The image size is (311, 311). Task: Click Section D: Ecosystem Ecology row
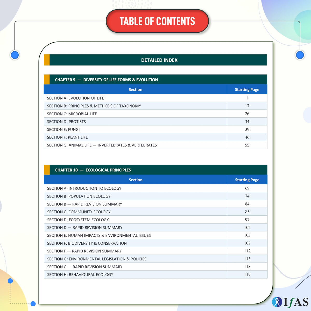[155, 220]
